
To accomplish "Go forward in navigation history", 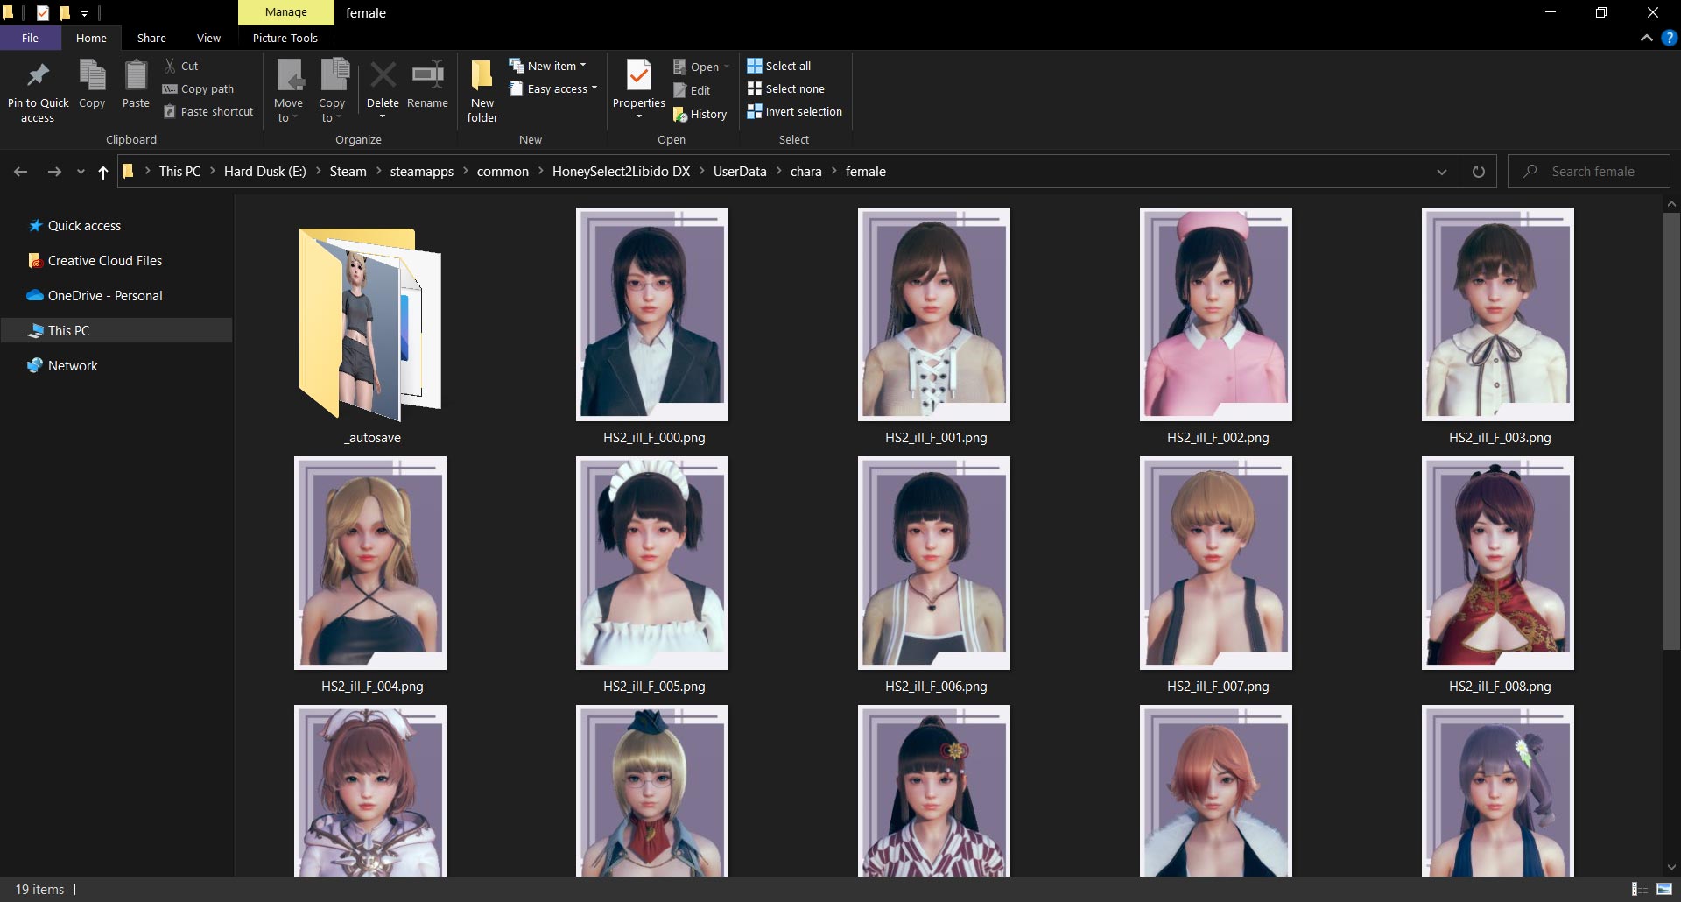I will (x=54, y=172).
